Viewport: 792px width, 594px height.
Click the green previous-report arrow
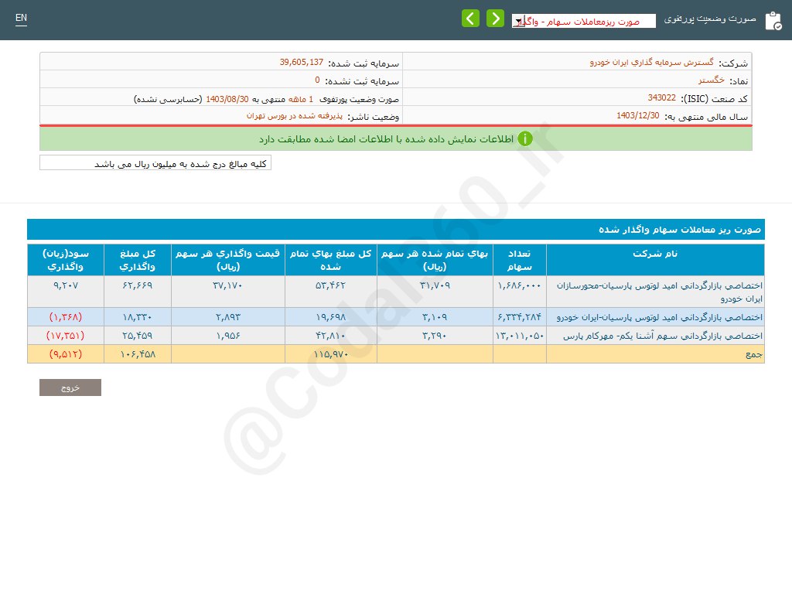coord(470,18)
